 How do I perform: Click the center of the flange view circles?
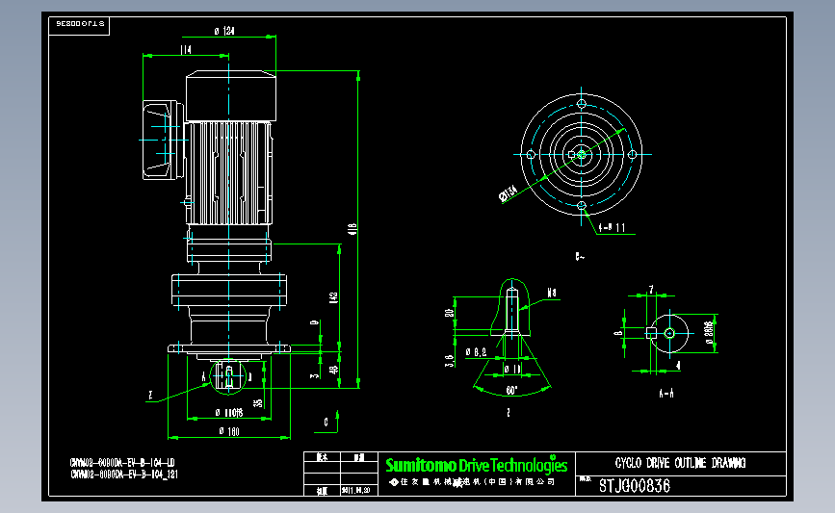click(582, 154)
